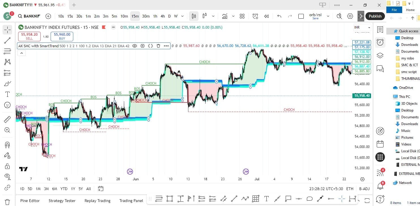Remove the AK SMC indicator
Image resolution: width=420 pixels, height=206 pixels.
158,46
